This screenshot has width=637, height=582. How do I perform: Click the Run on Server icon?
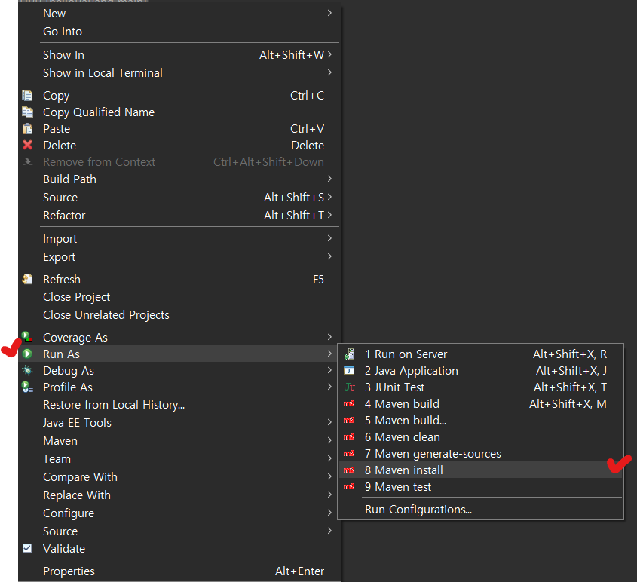[349, 354]
